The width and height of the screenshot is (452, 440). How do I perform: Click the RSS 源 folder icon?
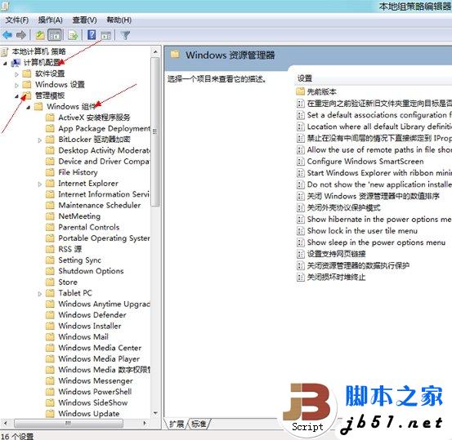click(50, 249)
